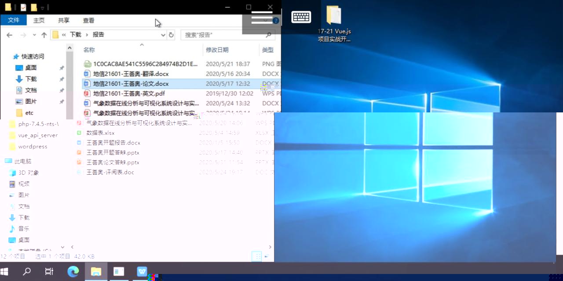Open the on-screen keyboard icon
Screen dimensions: 563x281
tap(301, 17)
